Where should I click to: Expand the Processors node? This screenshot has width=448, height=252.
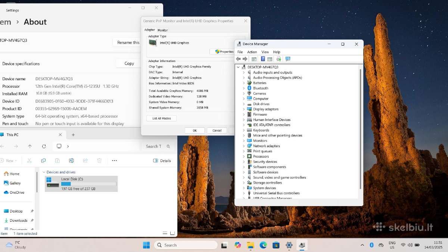click(244, 156)
